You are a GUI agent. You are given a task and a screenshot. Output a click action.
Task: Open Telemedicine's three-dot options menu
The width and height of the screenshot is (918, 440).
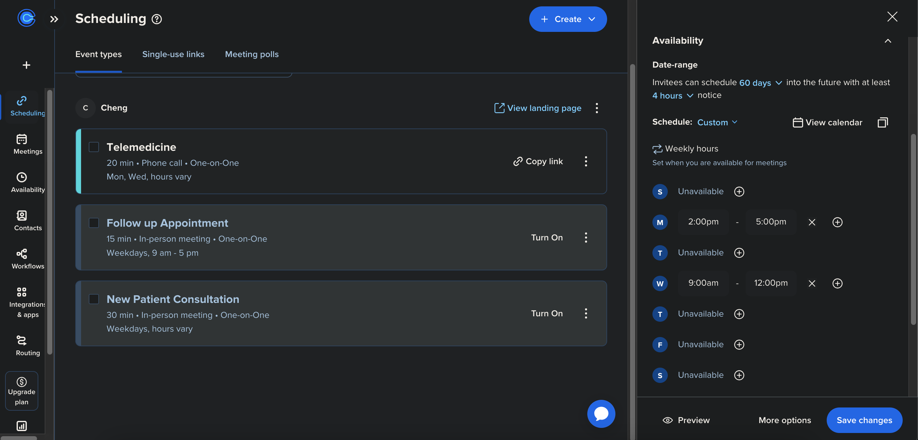tap(586, 161)
